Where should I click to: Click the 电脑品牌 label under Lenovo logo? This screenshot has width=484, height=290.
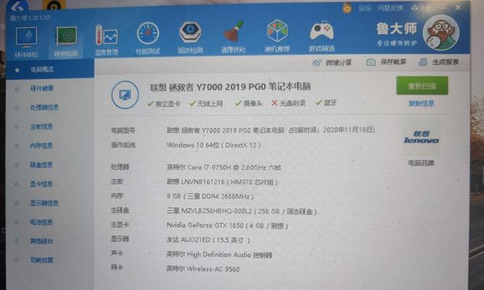[x=422, y=163]
